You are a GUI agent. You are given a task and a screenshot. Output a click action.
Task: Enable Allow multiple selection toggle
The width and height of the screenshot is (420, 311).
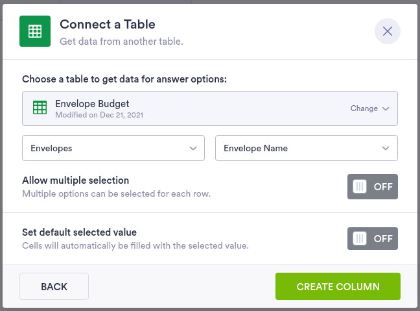click(x=373, y=186)
